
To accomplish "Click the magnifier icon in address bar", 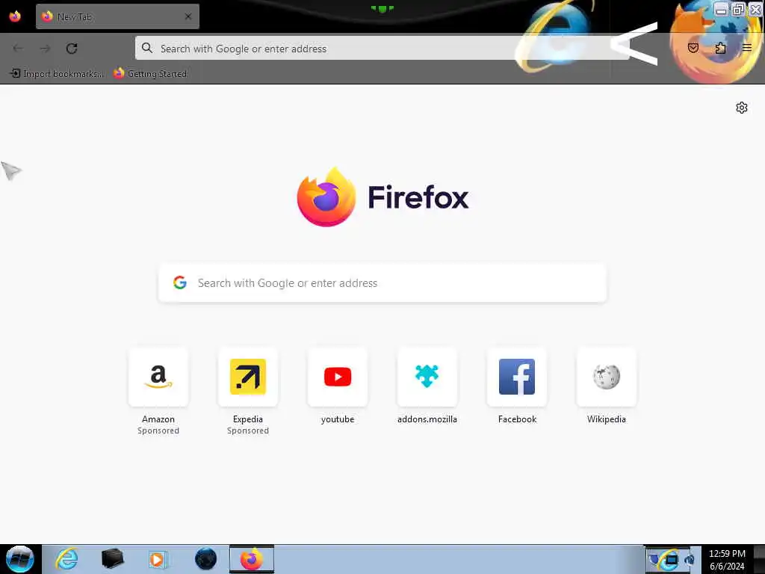I will 147,49.
